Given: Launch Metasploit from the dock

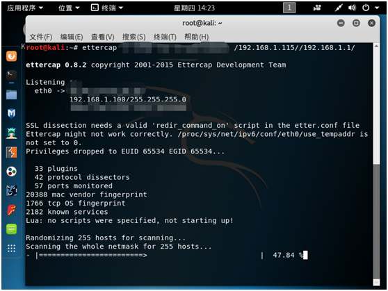Looking at the screenshot, I should click(11, 113).
